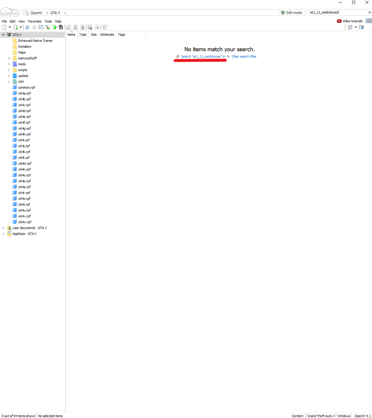Click the plain text document toolbar icon

[76, 27]
